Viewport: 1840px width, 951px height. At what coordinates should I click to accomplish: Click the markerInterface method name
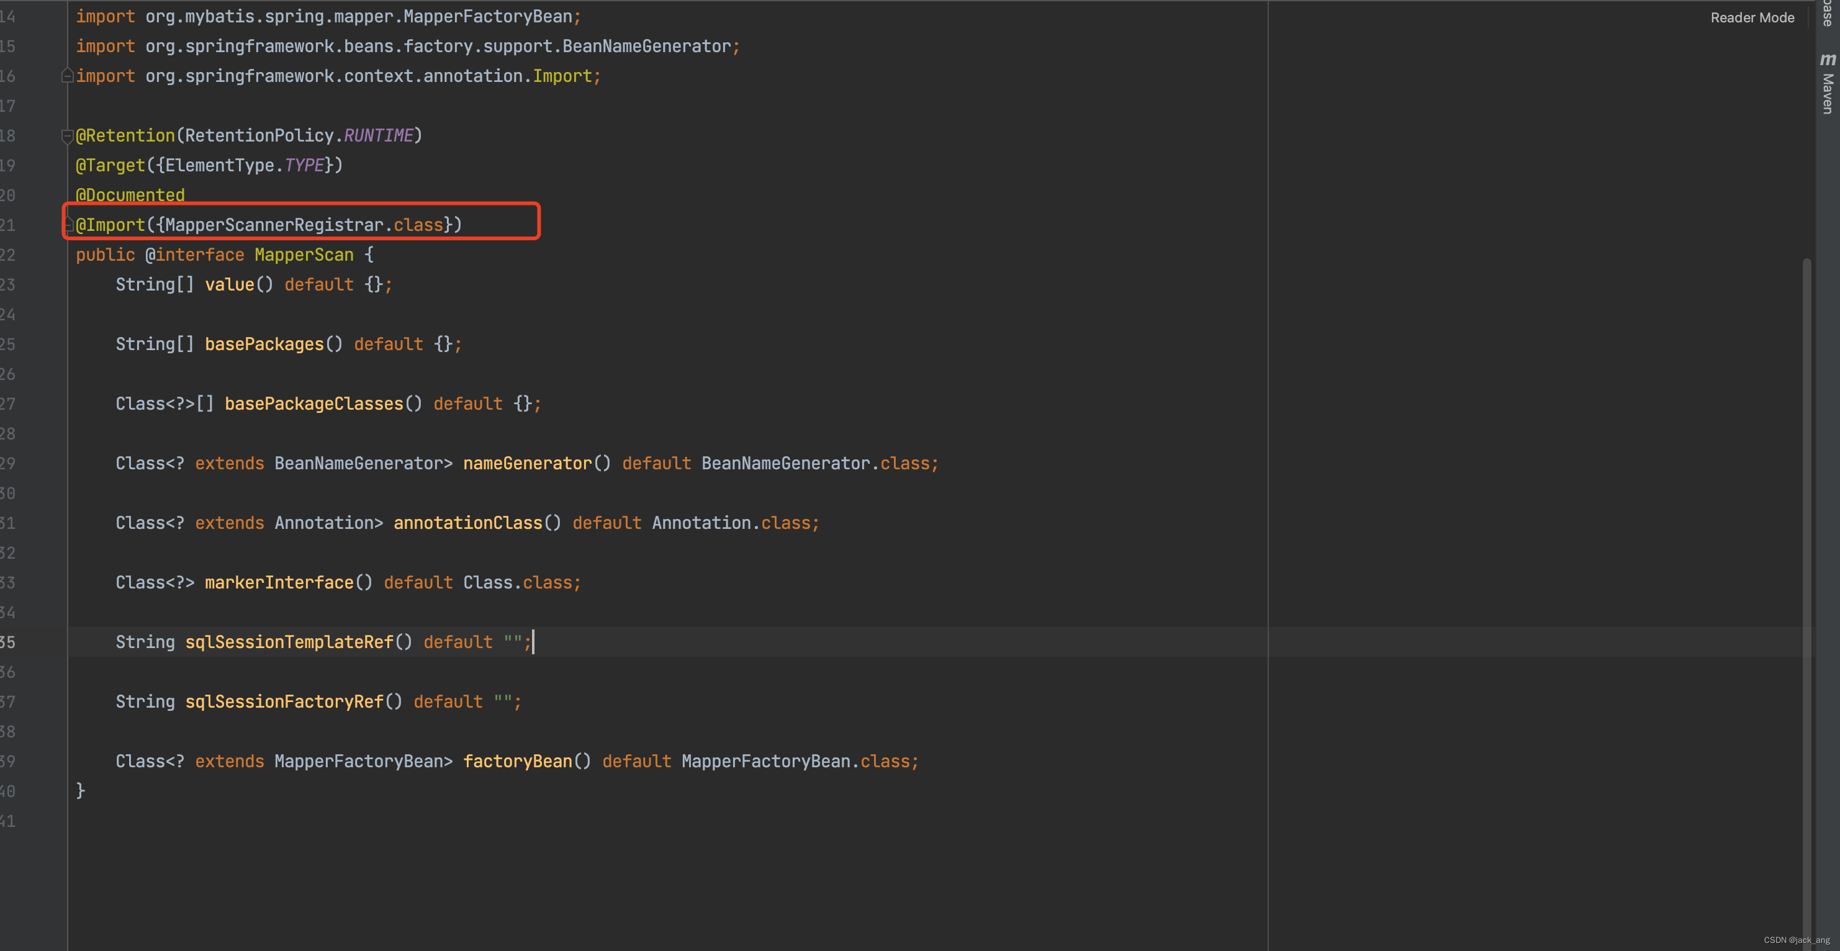[x=279, y=583]
